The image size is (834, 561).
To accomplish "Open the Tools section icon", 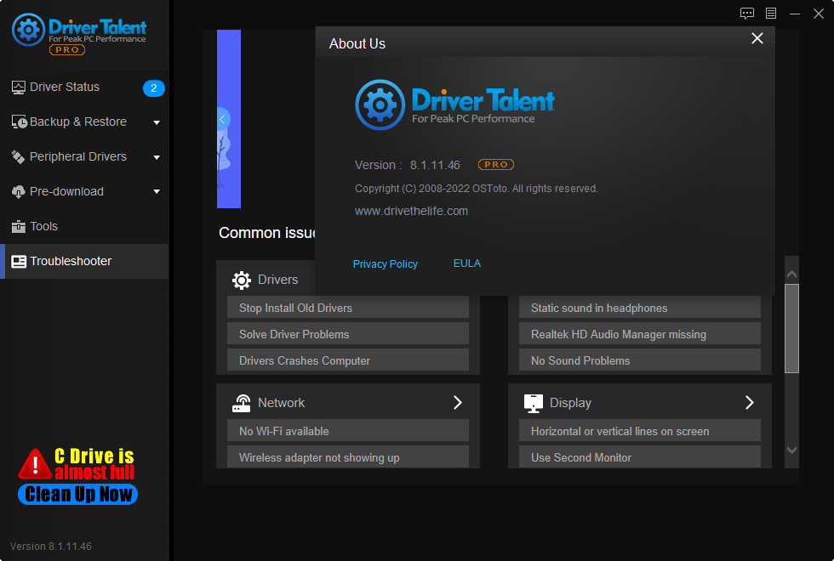I will (19, 226).
